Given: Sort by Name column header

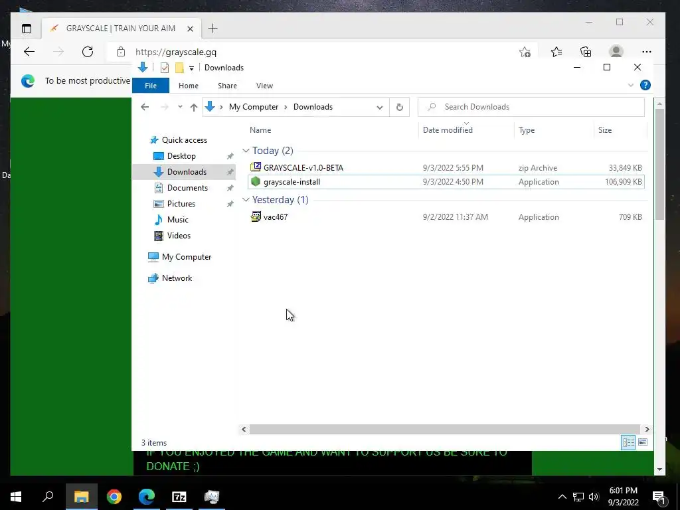Looking at the screenshot, I should [x=260, y=130].
